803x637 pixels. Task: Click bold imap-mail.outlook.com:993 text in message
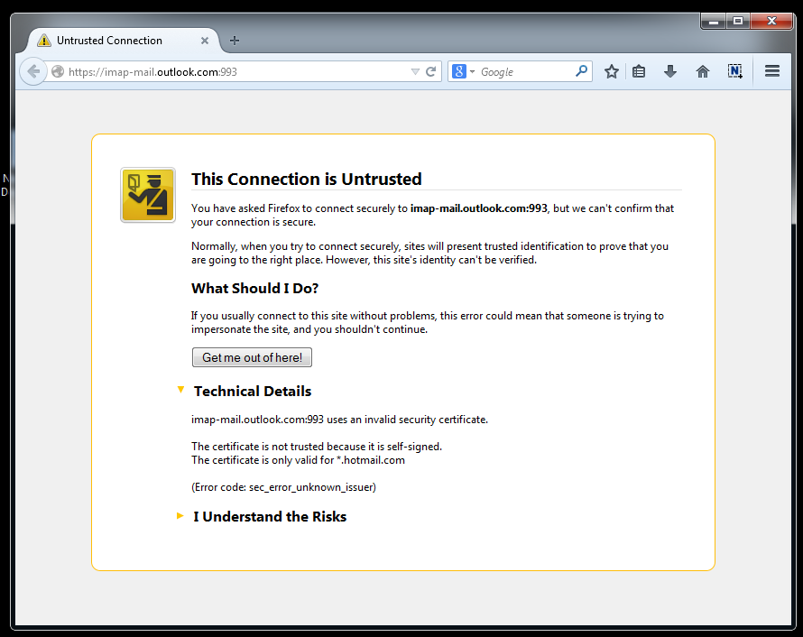pos(479,208)
